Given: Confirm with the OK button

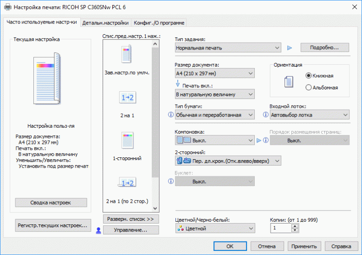Looking at the screenshot, I should click(230, 246).
